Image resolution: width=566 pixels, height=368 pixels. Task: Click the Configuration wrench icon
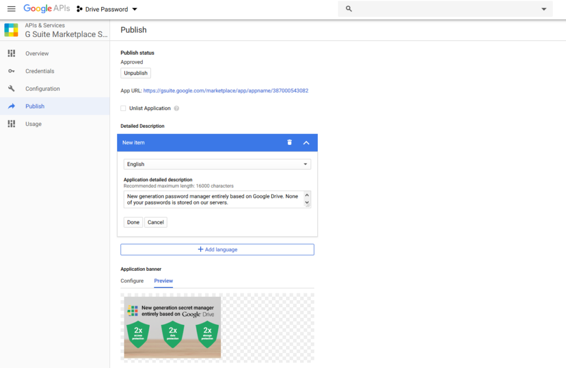pos(12,89)
